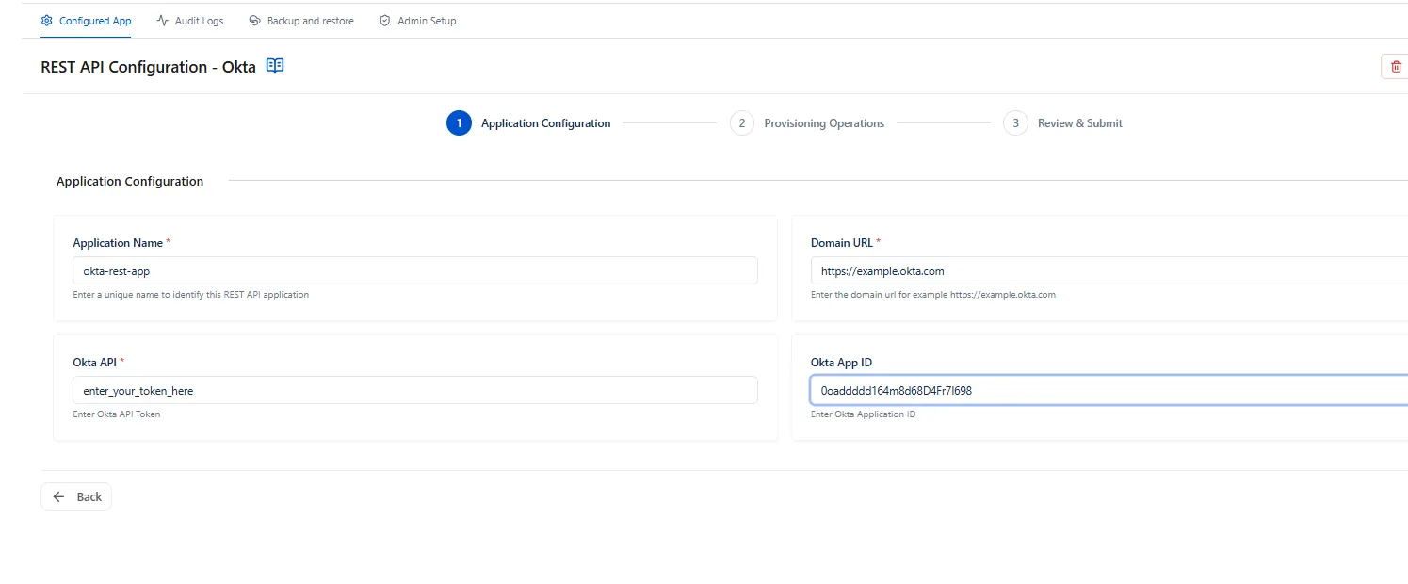Click the Domain URL field label

click(842, 243)
